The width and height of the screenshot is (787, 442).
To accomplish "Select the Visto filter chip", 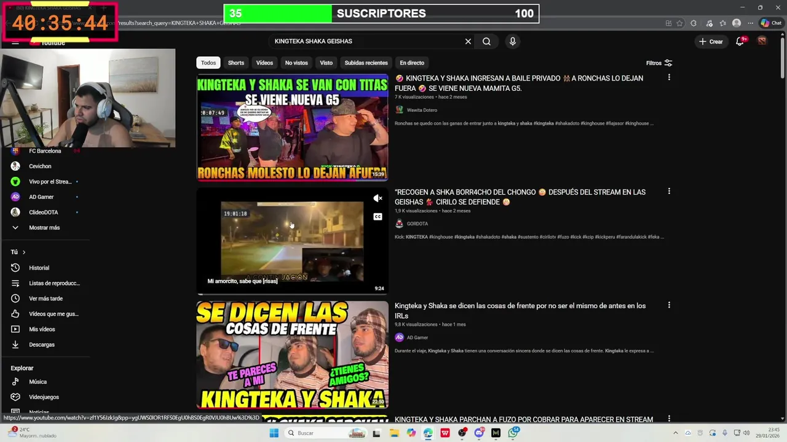I will coord(326,63).
